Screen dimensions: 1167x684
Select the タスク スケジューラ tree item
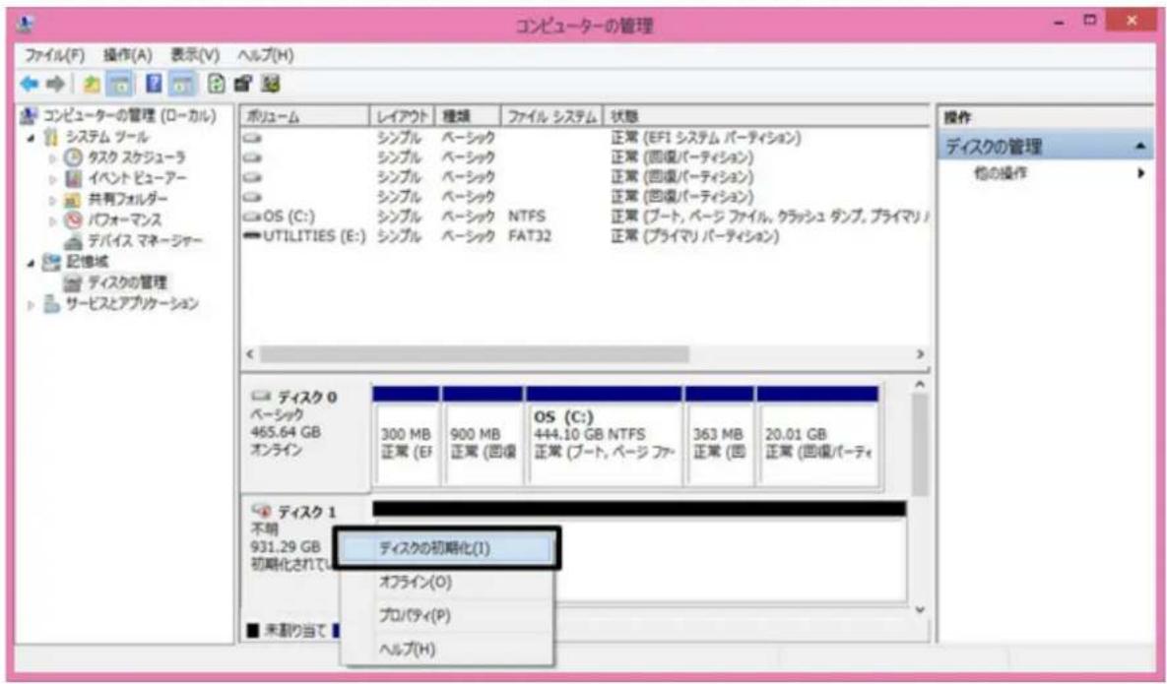[x=137, y=157]
